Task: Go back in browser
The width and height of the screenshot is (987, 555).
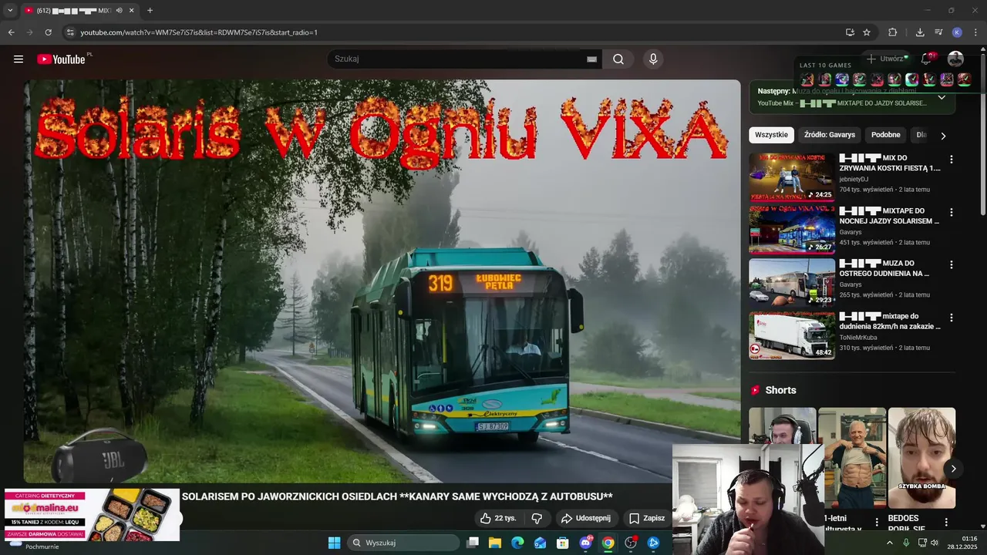Action: click(x=11, y=32)
